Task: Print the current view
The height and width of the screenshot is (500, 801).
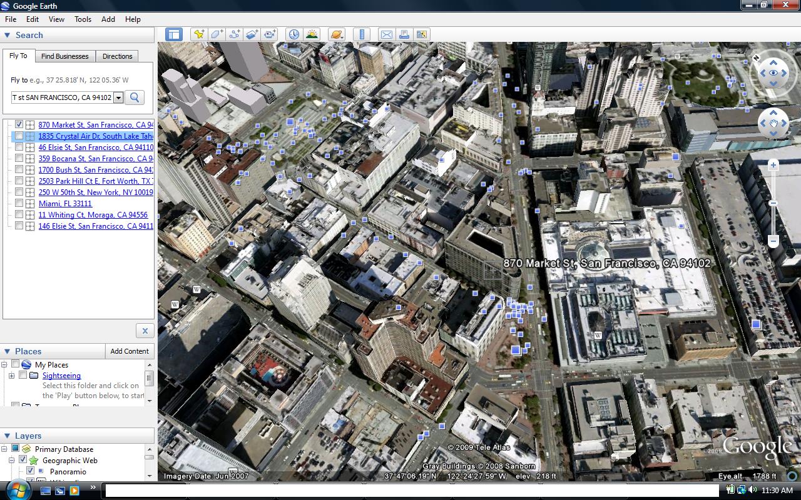Action: coord(404,34)
